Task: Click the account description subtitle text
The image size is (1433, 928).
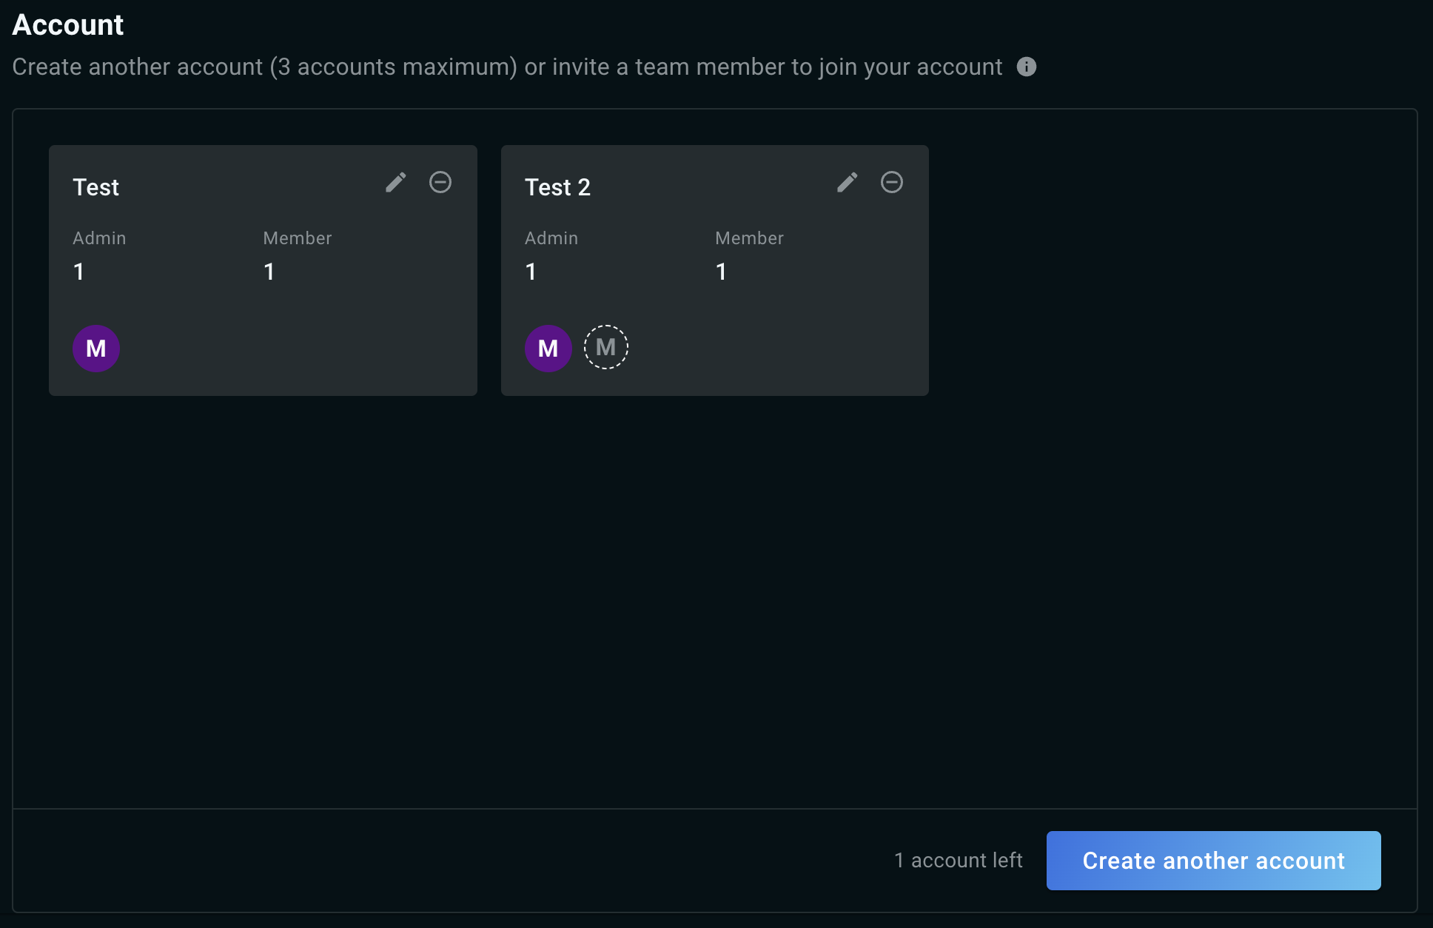Action: 508,67
